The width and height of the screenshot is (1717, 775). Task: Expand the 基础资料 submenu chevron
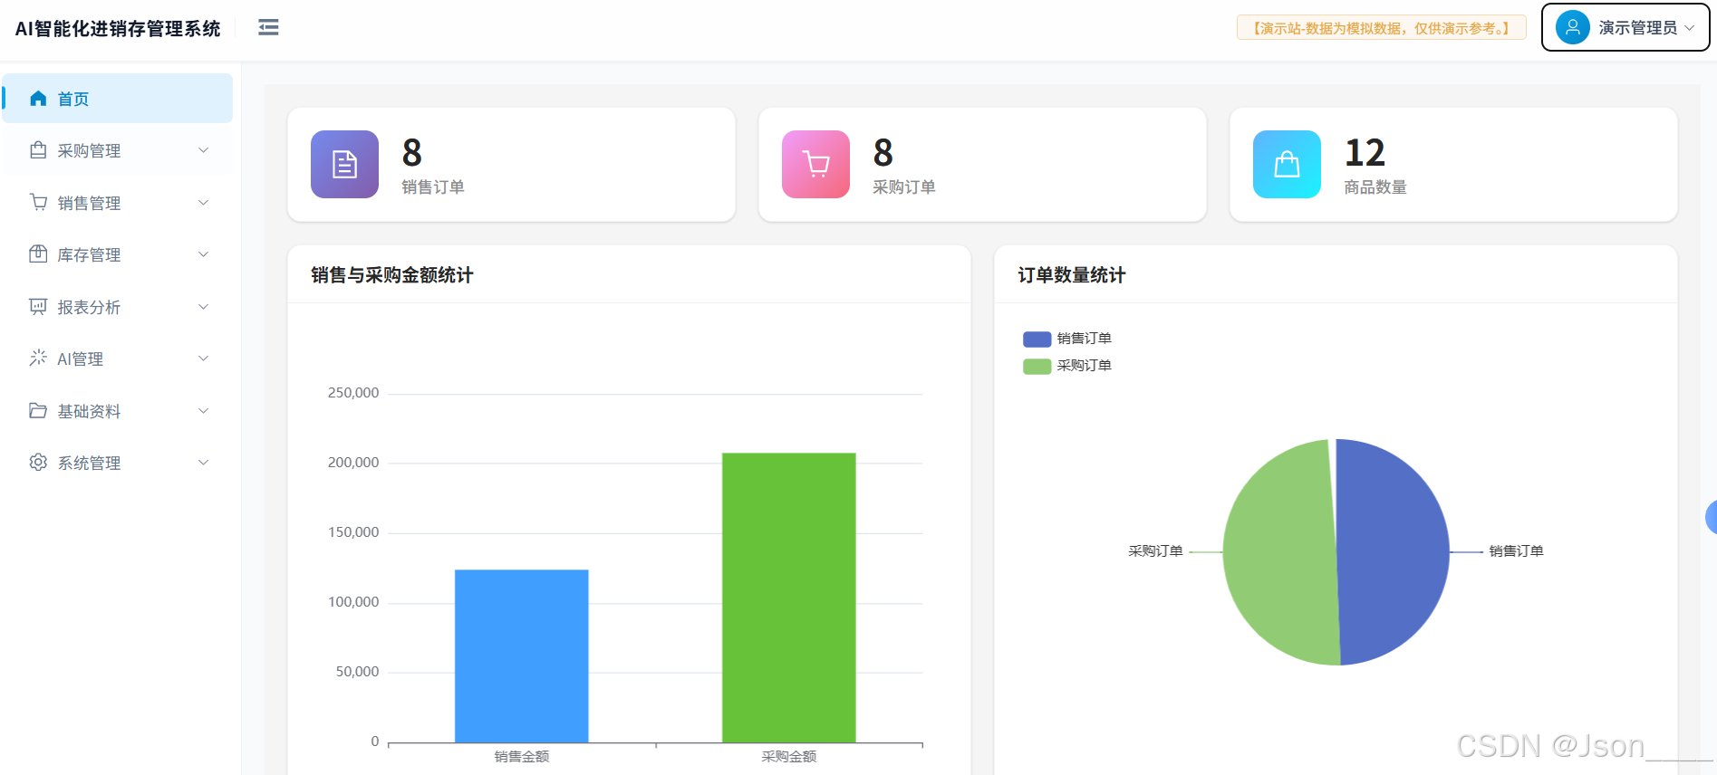204,411
